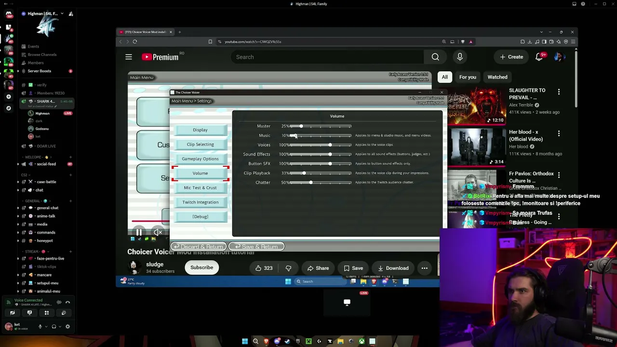Open Display settings in video's Choicer Voicer
Viewport: 617px width, 347px height.
[200, 130]
